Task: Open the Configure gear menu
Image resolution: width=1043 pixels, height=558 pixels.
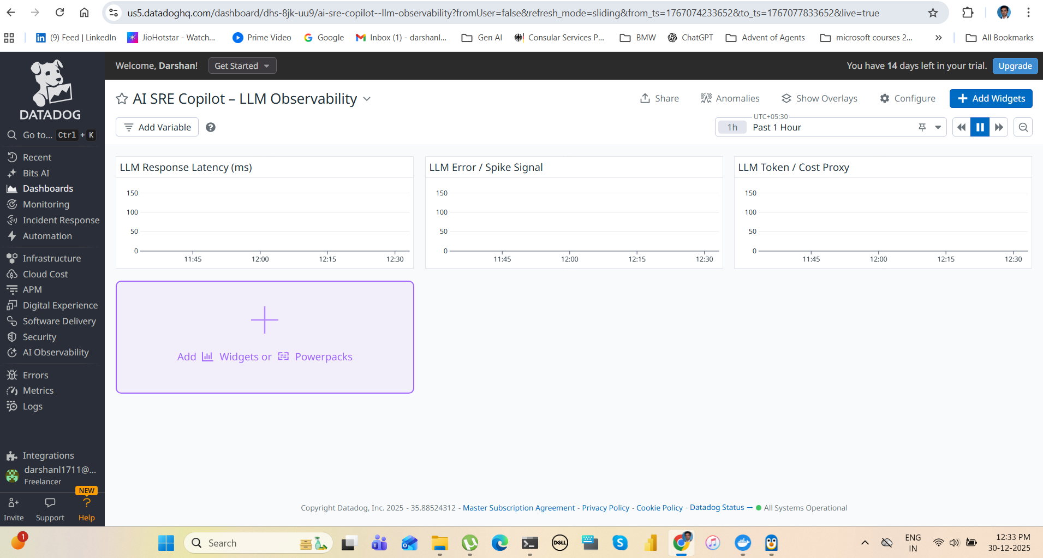Action: click(x=907, y=98)
